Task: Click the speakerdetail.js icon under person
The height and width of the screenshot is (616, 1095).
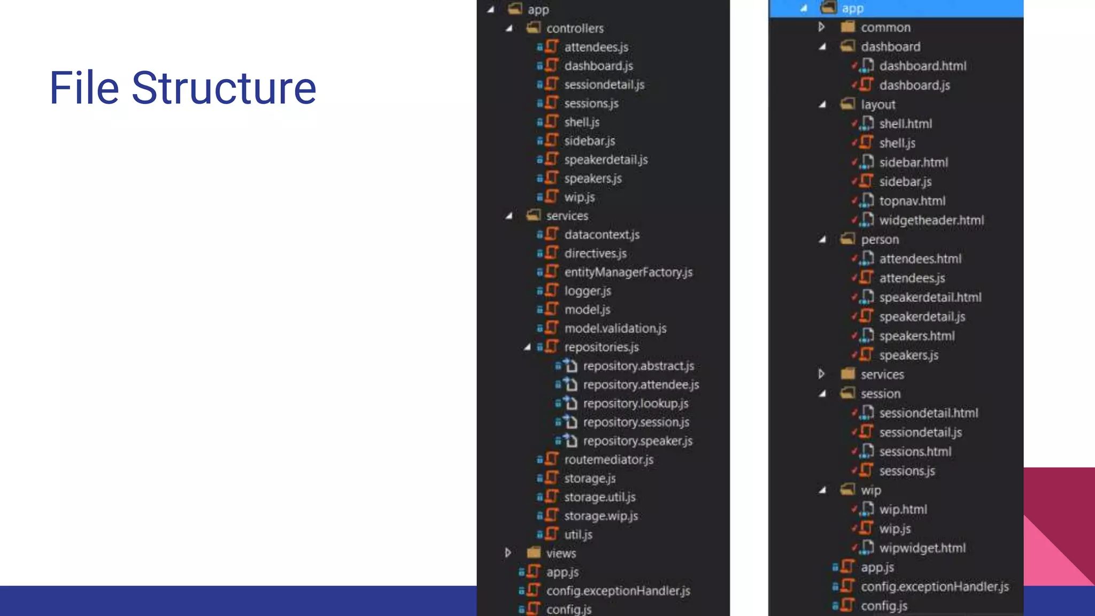Action: 867,315
